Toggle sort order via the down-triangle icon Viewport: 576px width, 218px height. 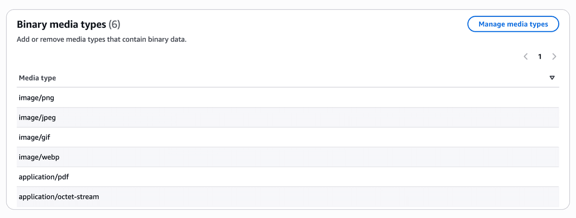tap(552, 78)
